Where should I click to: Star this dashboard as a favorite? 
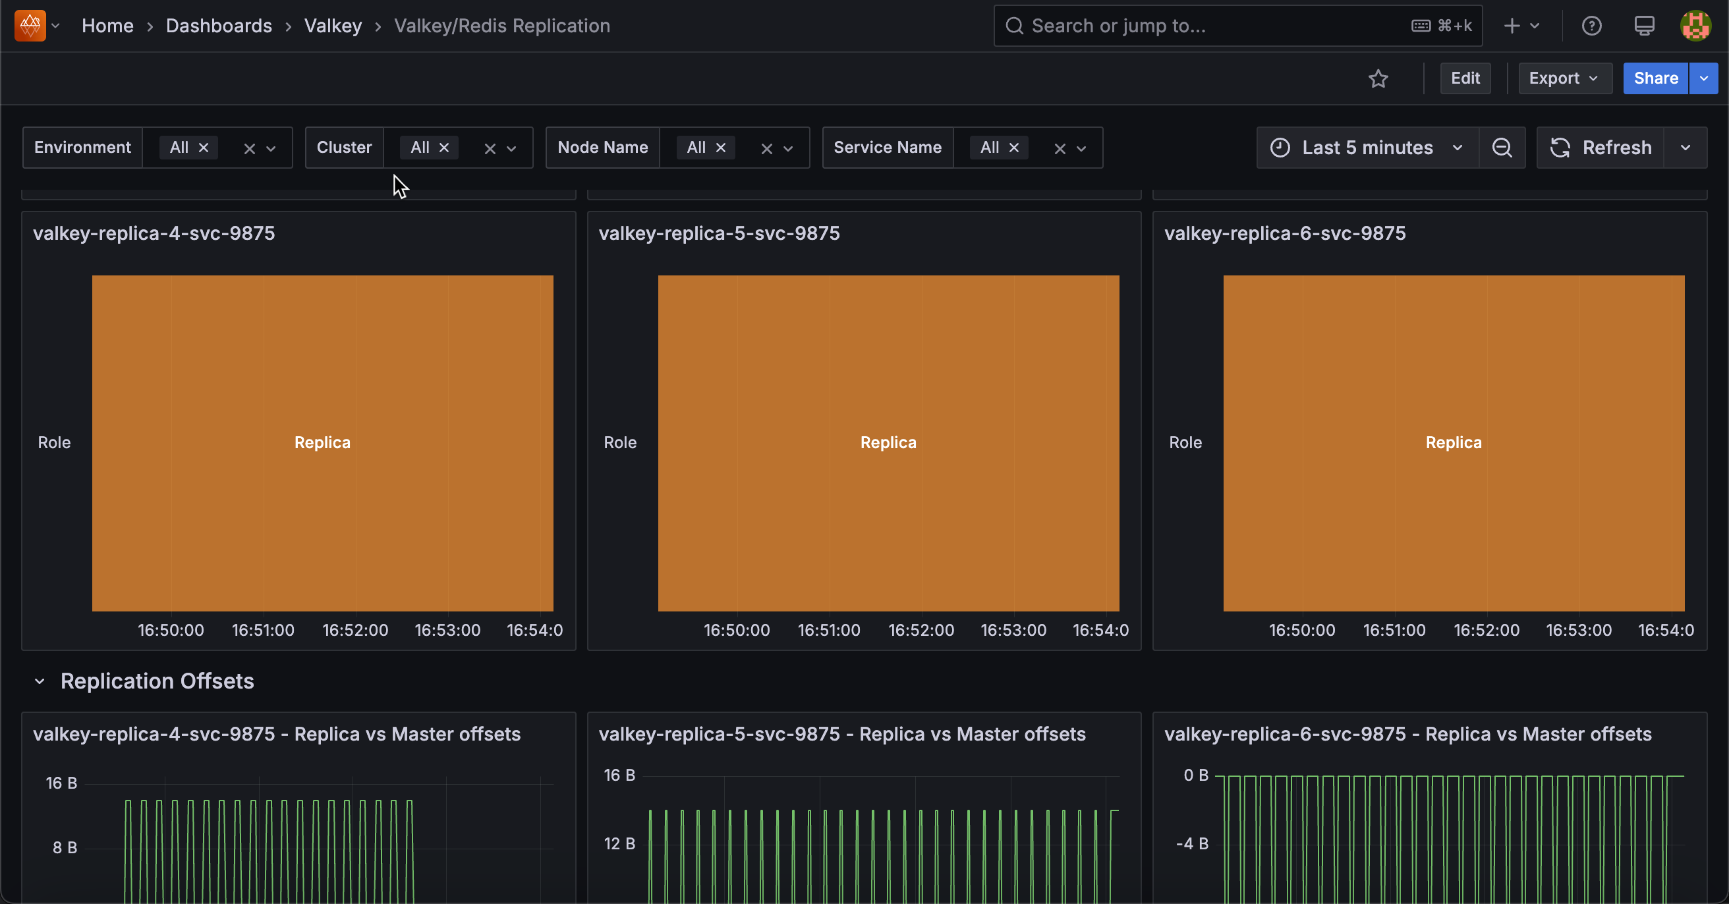pyautogui.click(x=1378, y=78)
